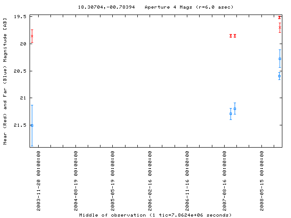Click the blue far-UV point near 21.5 from 2003
This screenshot has width=291, height=218.
32,126
